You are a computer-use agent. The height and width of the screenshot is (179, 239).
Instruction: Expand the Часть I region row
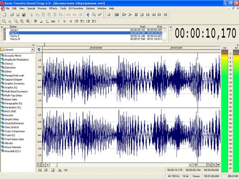tap(5, 33)
